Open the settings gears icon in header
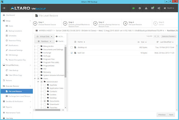This screenshot has width=179, height=120. tap(159, 8)
